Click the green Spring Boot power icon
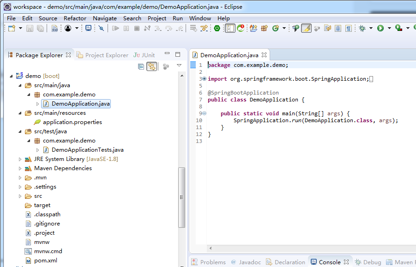 pyautogui.click(x=217, y=29)
